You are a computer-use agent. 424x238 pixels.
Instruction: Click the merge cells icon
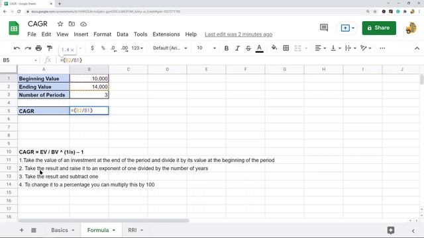297,48
